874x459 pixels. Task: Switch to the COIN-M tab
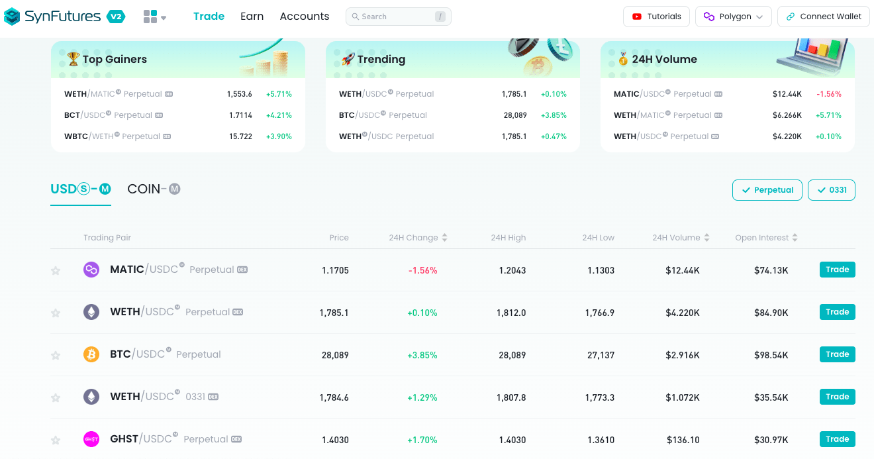tap(154, 189)
